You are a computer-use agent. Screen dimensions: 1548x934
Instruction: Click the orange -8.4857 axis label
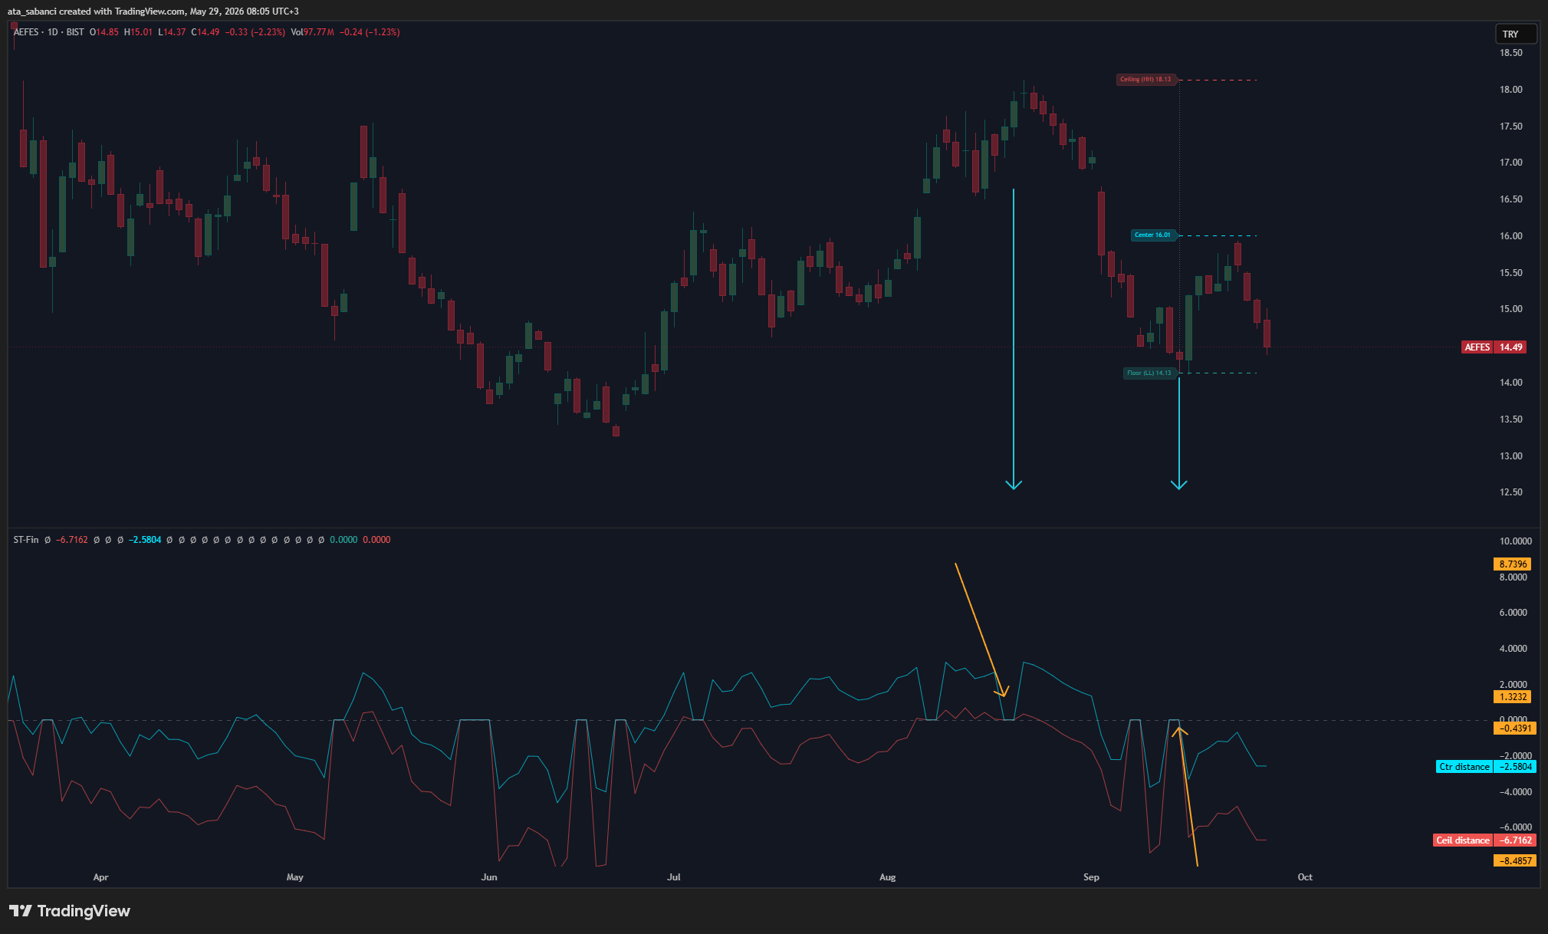click(1514, 861)
